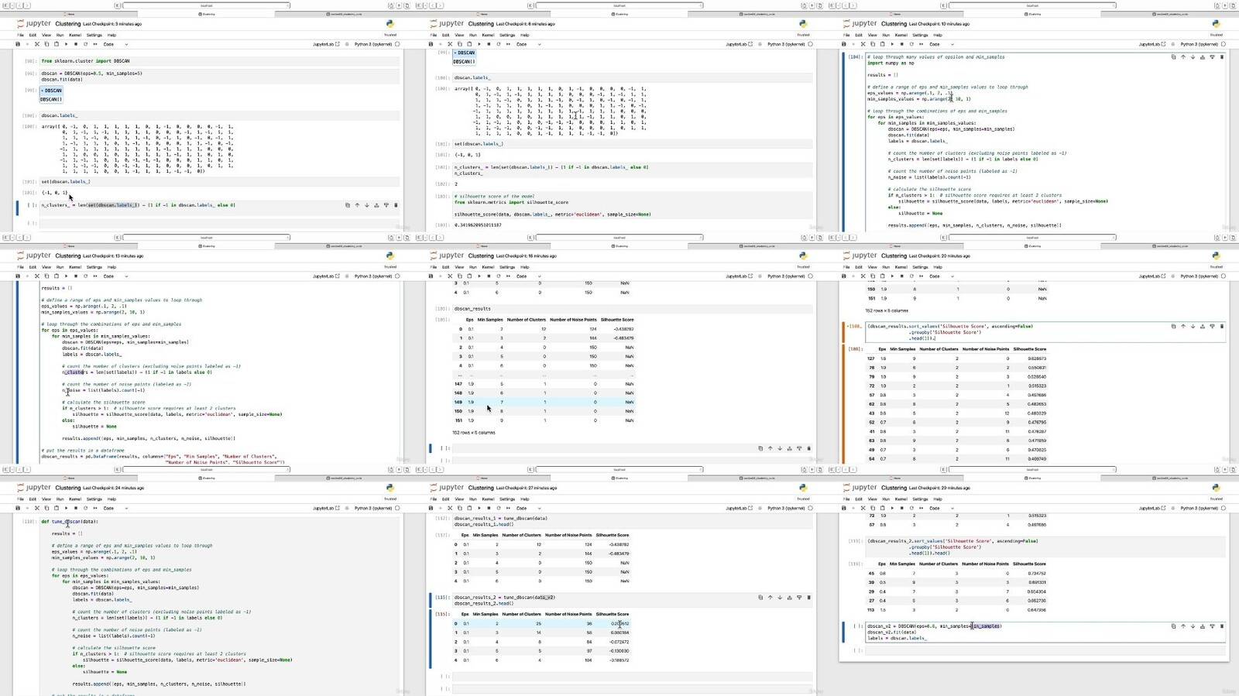The image size is (1239, 696).
Task: Click Clustering title in 24-minute checkpoint notebook
Action: click(x=67, y=488)
